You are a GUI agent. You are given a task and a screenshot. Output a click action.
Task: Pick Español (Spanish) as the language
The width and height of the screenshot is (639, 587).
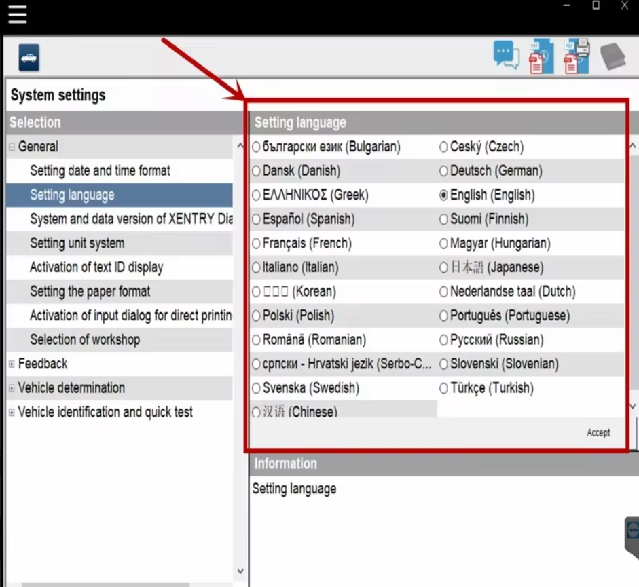(256, 219)
